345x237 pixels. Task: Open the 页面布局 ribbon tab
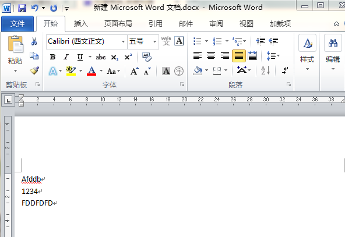pyautogui.click(x=118, y=23)
